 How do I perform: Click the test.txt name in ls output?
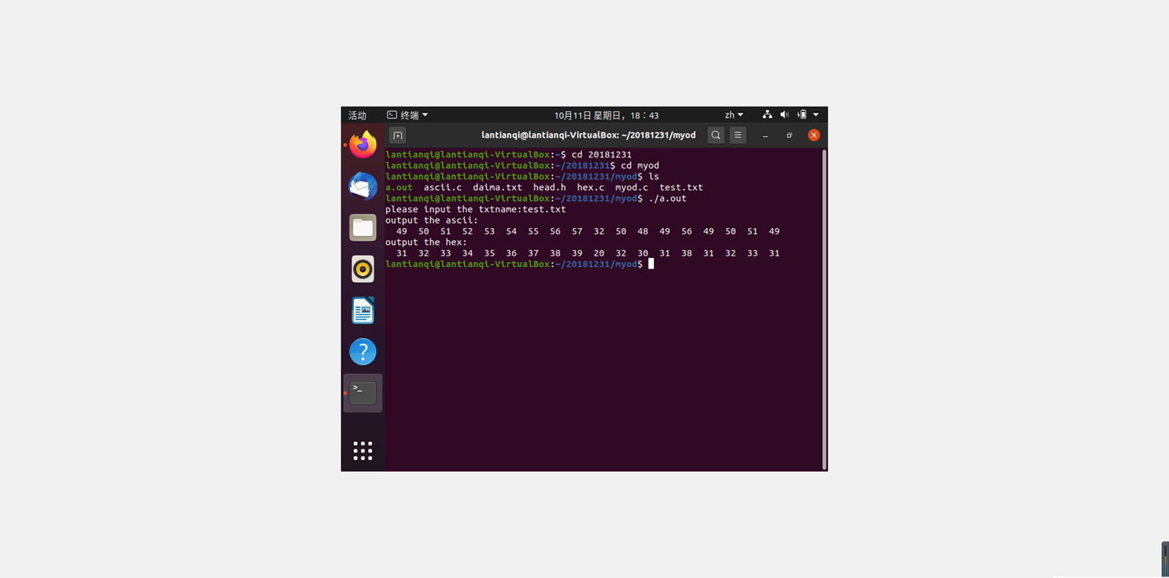pyautogui.click(x=681, y=187)
